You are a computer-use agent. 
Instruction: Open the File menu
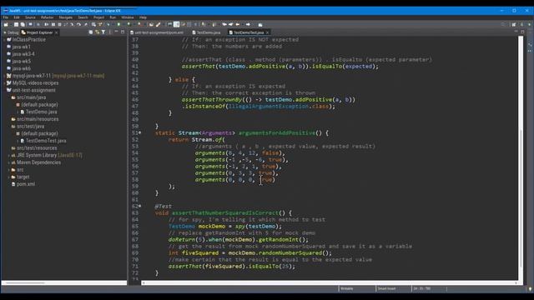coord(6,17)
